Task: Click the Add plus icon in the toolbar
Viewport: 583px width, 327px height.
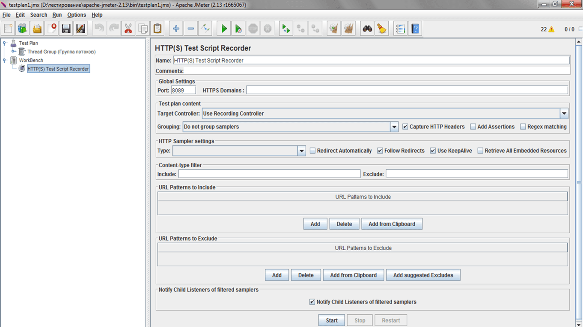Action: (176, 29)
